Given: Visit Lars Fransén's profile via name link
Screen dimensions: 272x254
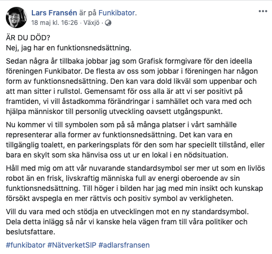Looking at the screenshot, I should tap(54, 13).
